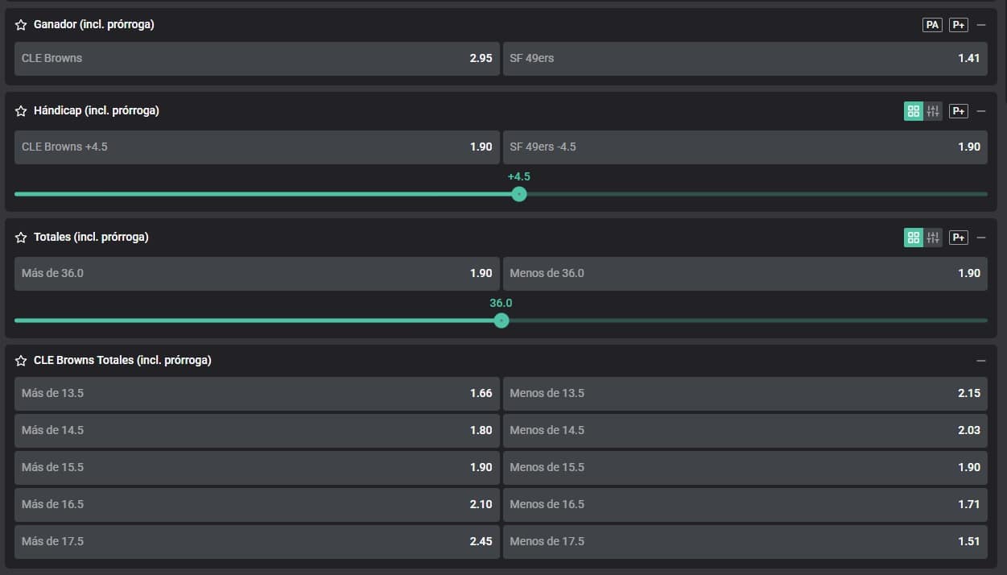Star the CLE Browns Totales market
1007x575 pixels.
21,361
